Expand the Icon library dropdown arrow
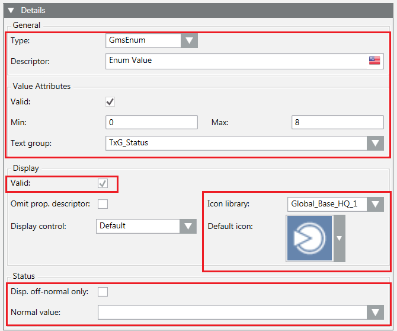Screen dimensions: 397x331 tap(374, 204)
